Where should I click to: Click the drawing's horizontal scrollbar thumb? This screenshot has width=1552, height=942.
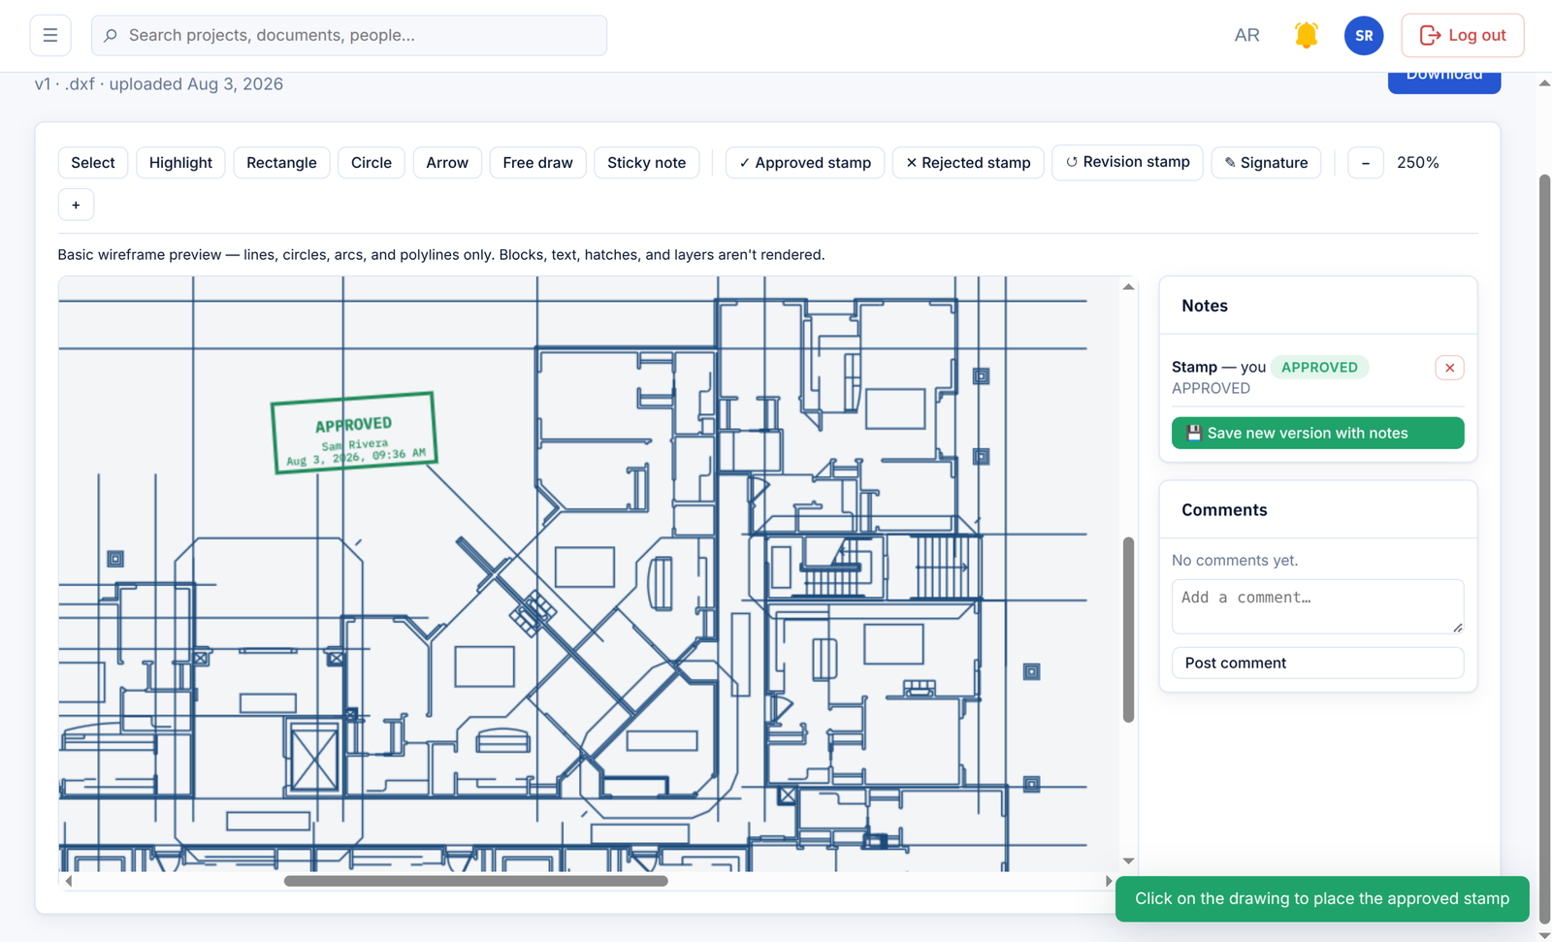coord(476,881)
